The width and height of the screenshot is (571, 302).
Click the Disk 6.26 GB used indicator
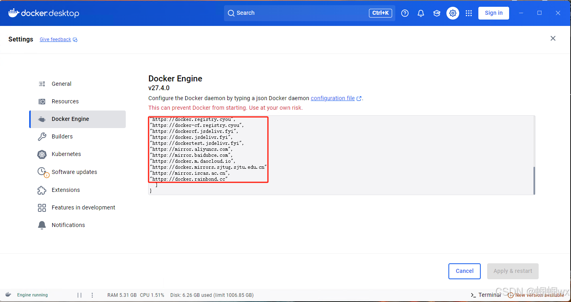(212, 295)
